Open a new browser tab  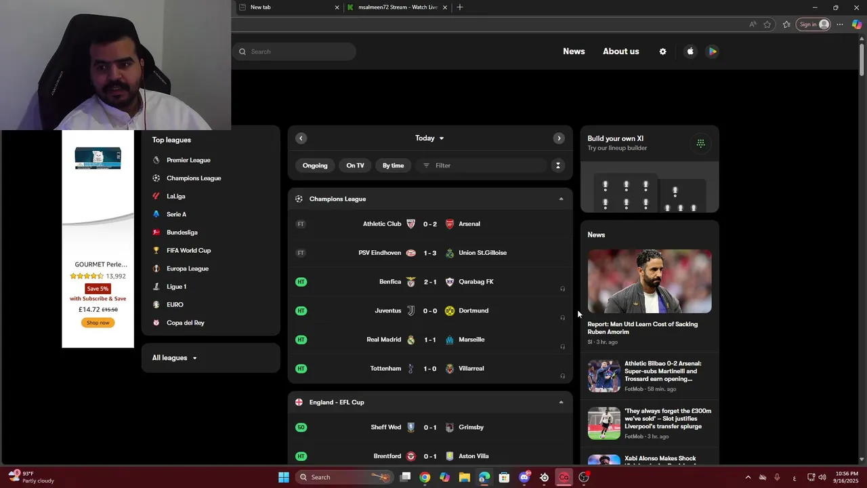[460, 7]
